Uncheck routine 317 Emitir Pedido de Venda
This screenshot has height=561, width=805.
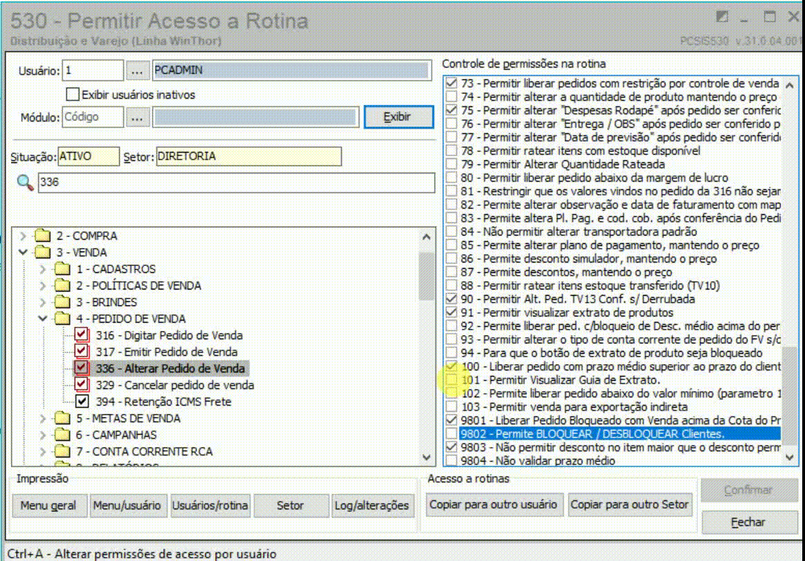(x=81, y=351)
